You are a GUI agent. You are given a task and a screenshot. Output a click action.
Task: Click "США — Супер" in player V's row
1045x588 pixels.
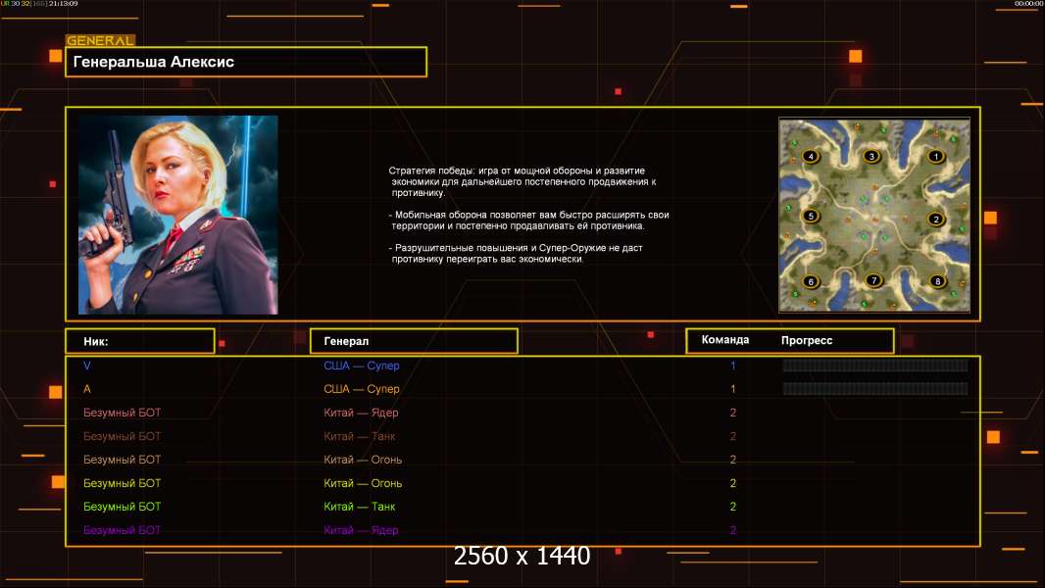click(361, 366)
